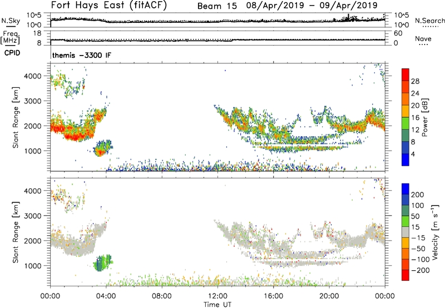Pick the red bottom segment of Velocity colorbar
The height and width of the screenshot is (308, 445).
[406, 275]
